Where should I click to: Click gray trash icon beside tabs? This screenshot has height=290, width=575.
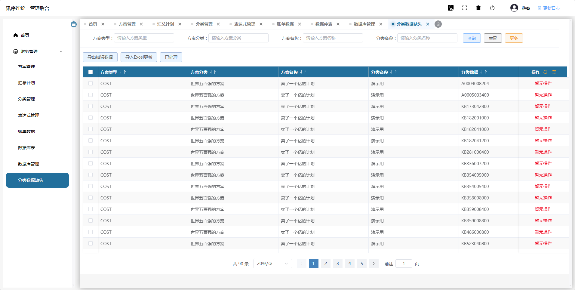click(x=438, y=24)
